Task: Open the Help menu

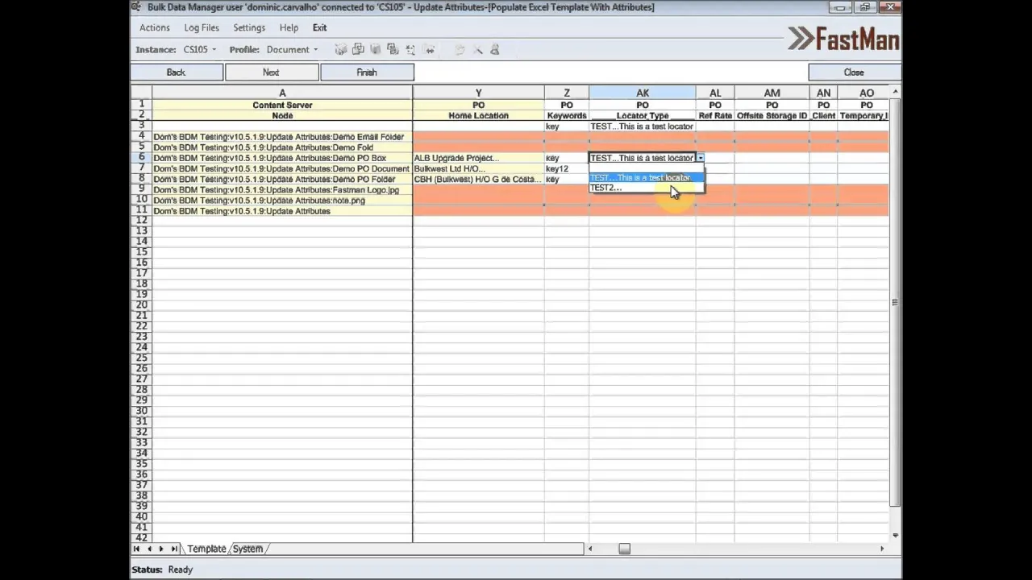Action: (289, 27)
